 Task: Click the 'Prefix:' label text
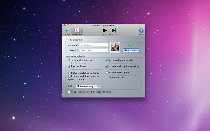pos(71,86)
